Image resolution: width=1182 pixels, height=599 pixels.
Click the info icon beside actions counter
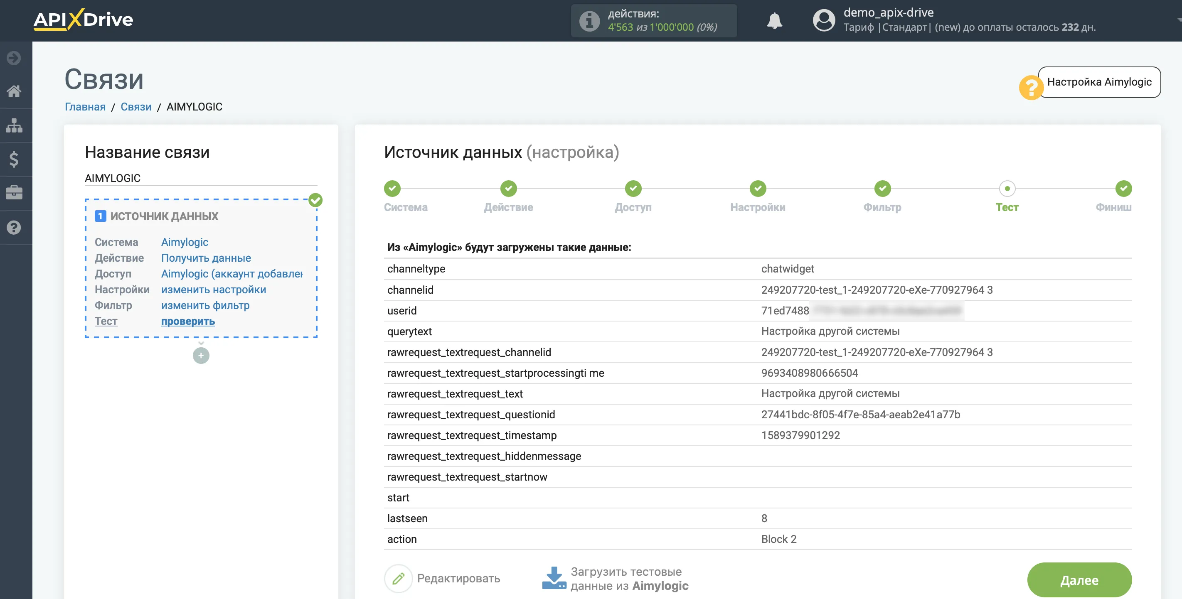point(589,21)
